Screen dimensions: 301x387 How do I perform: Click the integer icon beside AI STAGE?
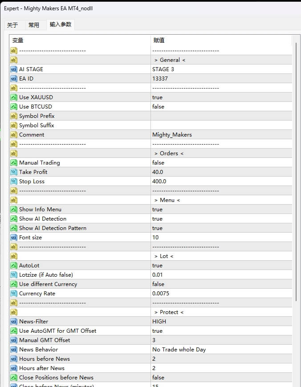point(13,69)
